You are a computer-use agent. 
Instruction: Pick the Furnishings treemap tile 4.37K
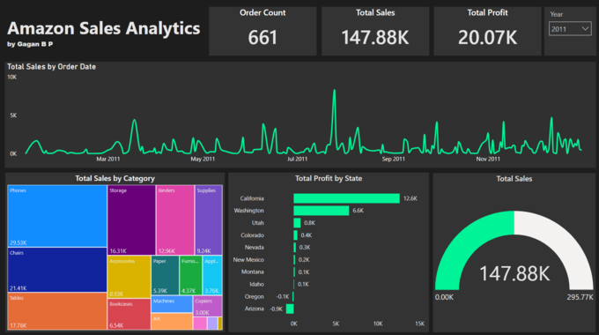click(190, 275)
